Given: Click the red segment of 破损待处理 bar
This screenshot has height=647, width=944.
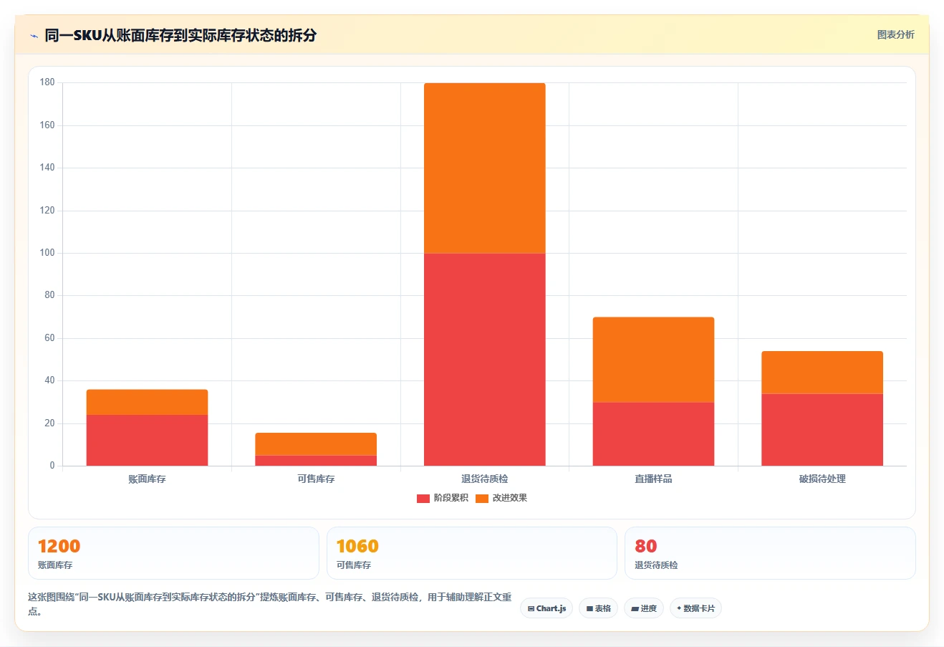Looking at the screenshot, I should [x=822, y=430].
